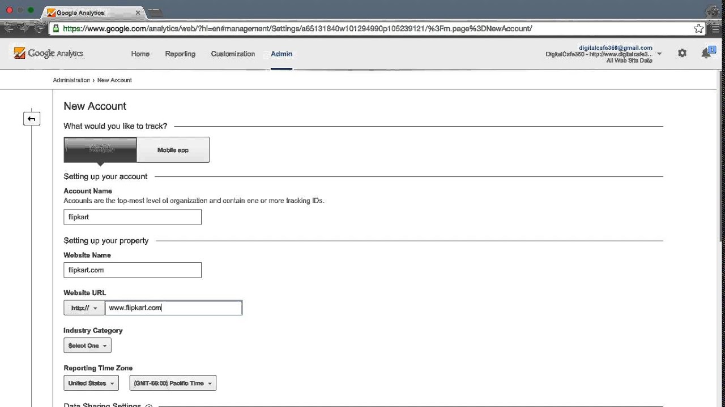Click digitalcafe360@gmail.com account link
Image resolution: width=725 pixels, height=407 pixels.
tap(615, 48)
